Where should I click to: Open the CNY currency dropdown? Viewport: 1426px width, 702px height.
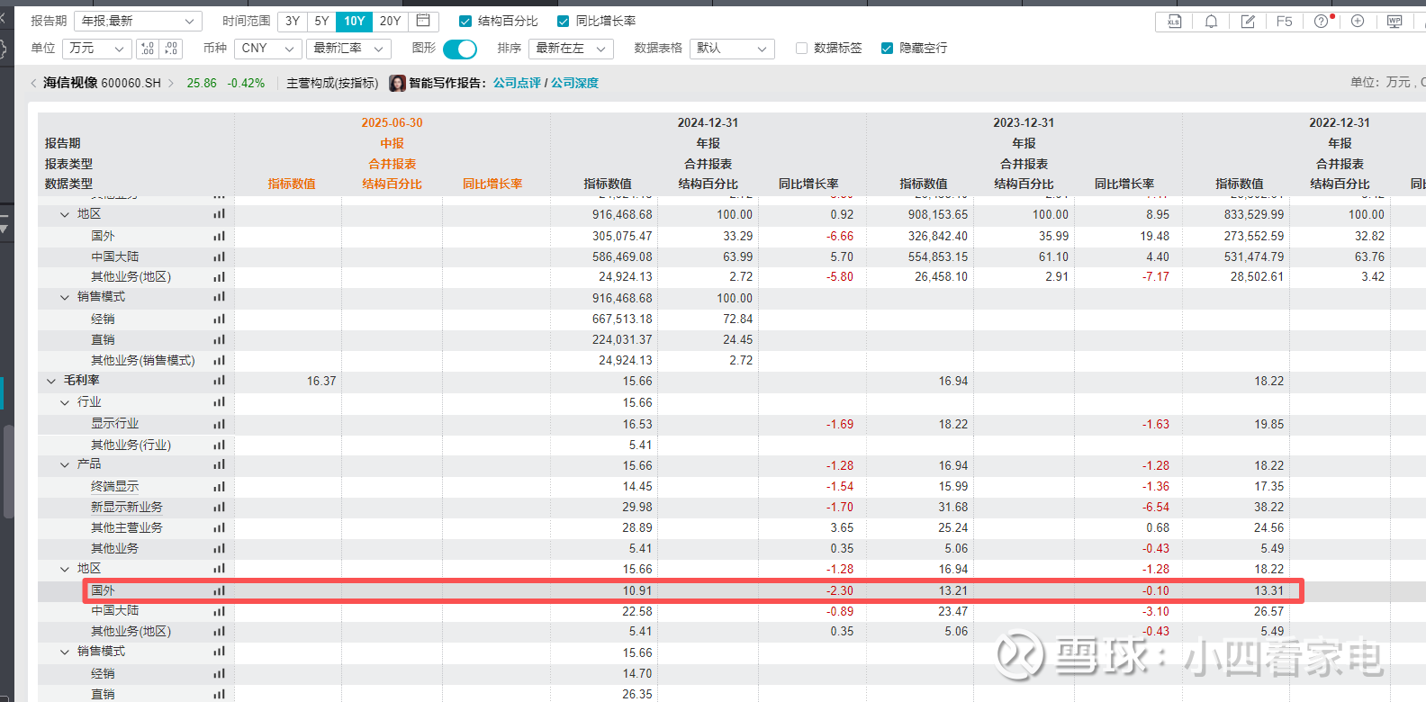pyautogui.click(x=267, y=49)
